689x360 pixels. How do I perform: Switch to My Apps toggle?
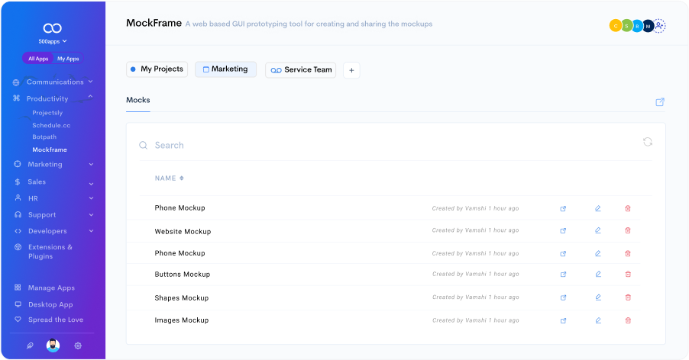68,59
